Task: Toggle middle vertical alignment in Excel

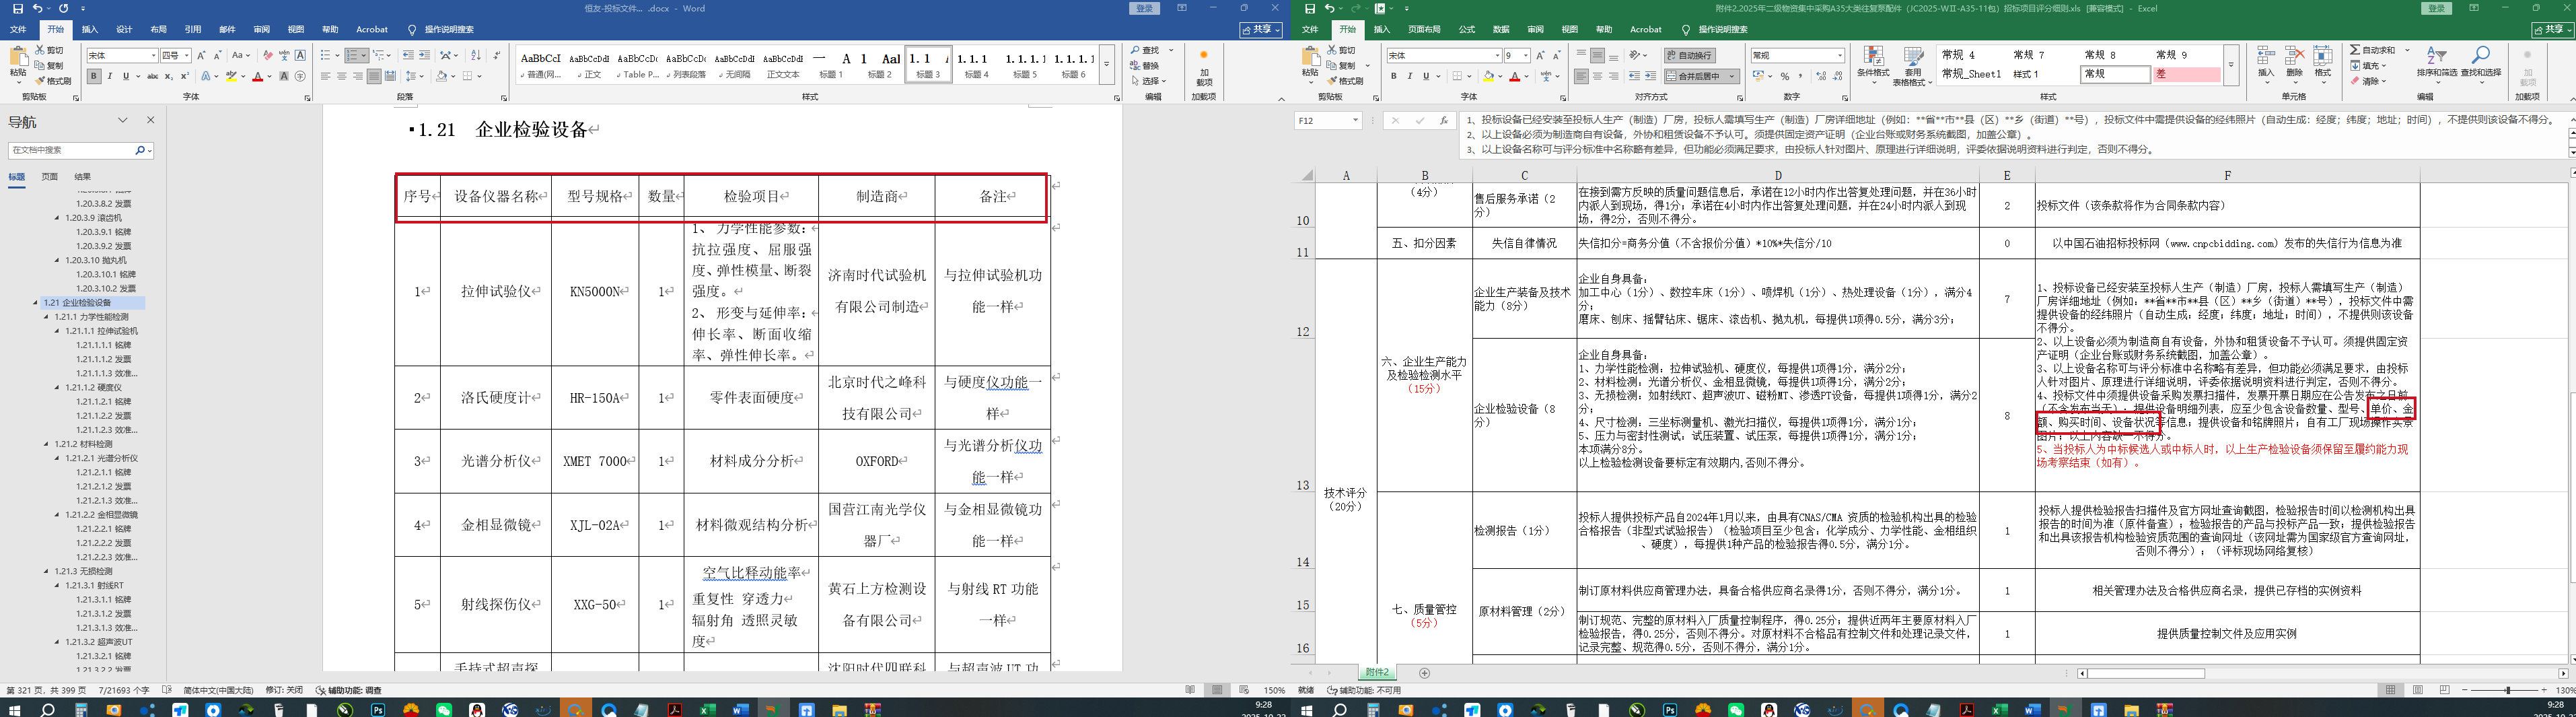Action: click(x=1597, y=56)
